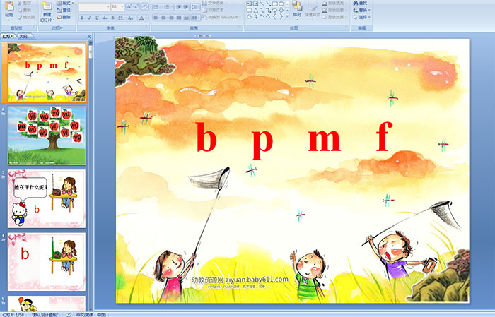Click Reset (重设) slide icon
The image size is (495, 317).
[x=59, y=10]
